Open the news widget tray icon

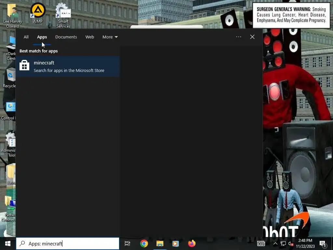pos(261,243)
